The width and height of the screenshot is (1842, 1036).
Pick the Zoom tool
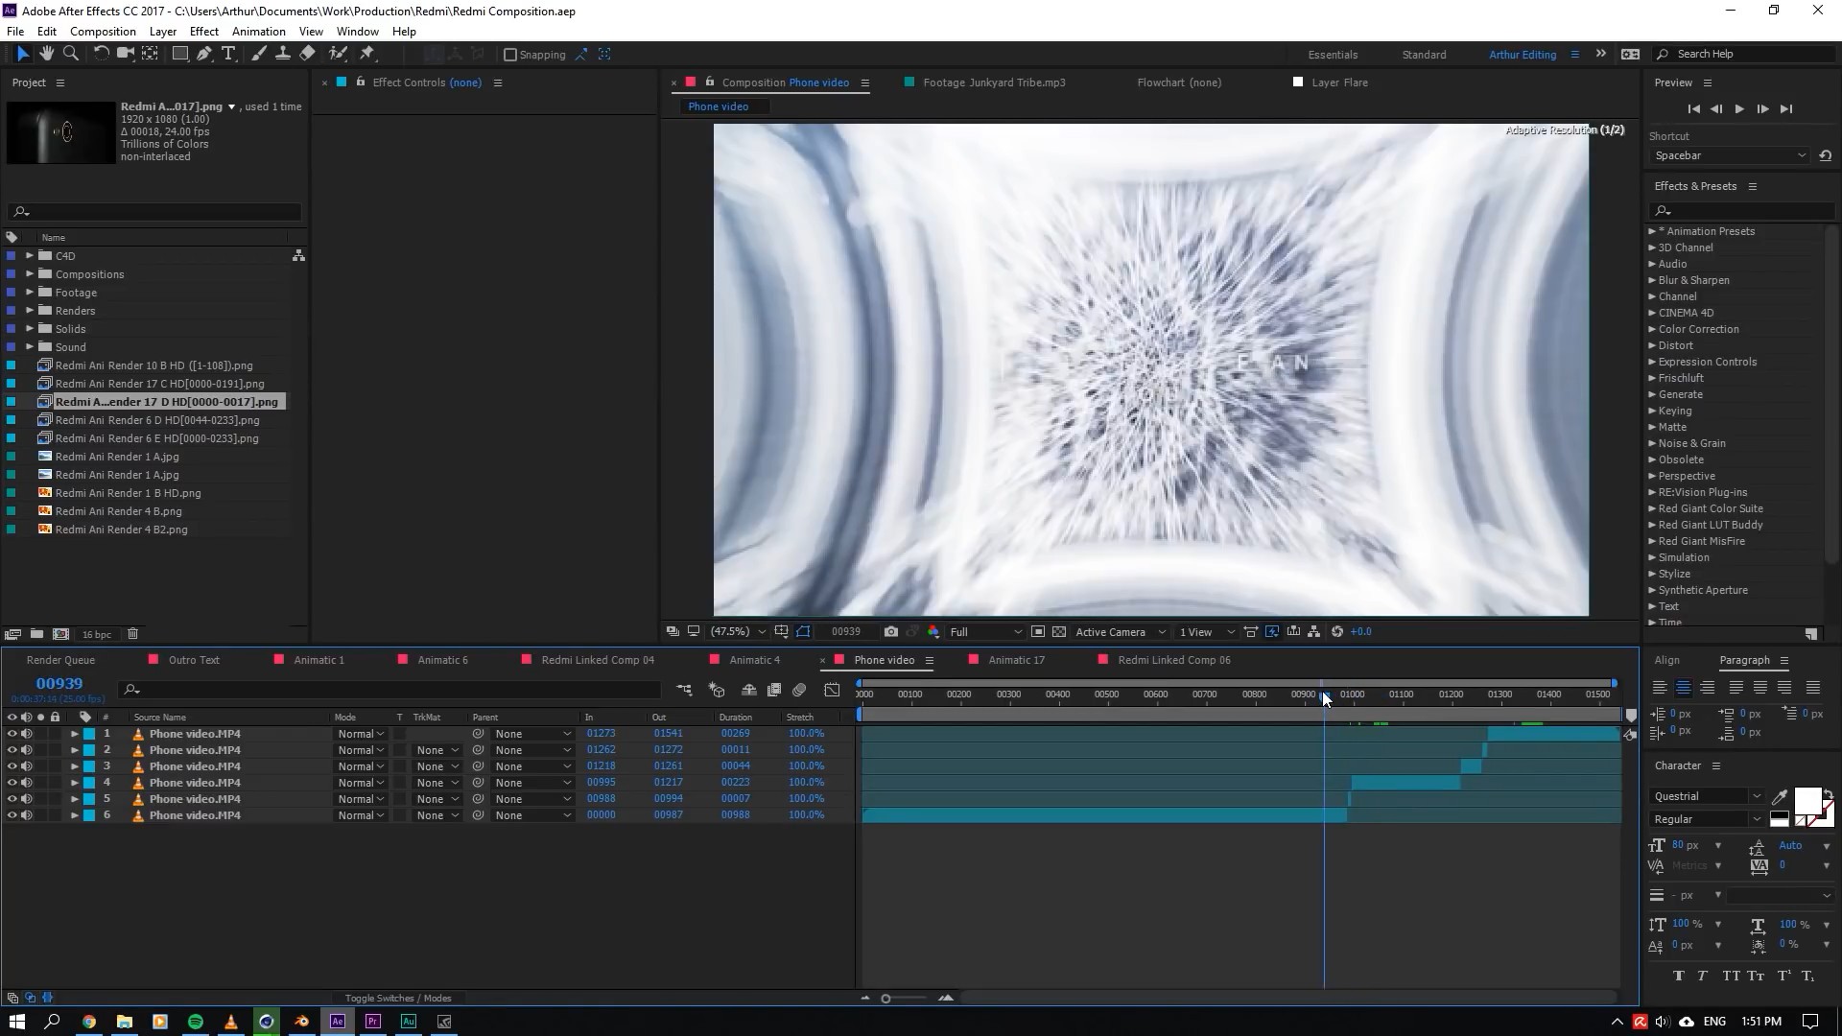click(70, 55)
